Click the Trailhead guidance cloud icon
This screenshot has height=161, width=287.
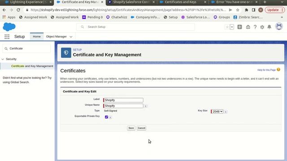click(248, 27)
